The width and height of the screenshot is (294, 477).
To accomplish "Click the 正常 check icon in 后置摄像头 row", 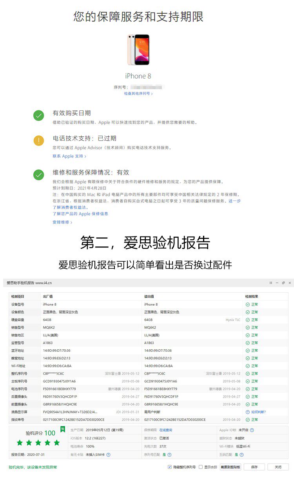I will [247, 396].
